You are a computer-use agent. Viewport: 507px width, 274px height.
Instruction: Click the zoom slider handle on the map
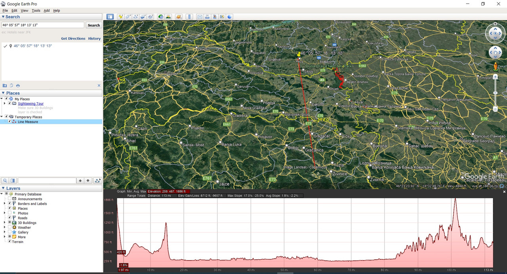click(x=496, y=93)
